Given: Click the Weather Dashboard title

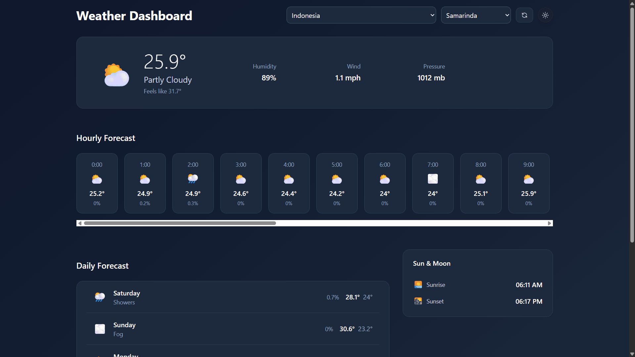Looking at the screenshot, I should point(134,16).
